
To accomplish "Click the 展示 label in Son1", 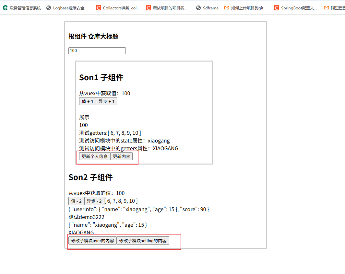I will (84, 117).
